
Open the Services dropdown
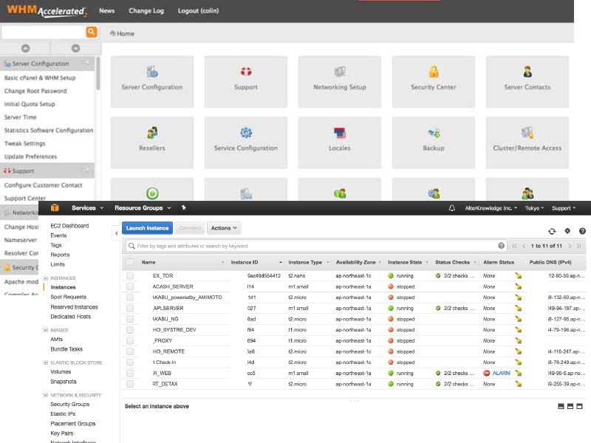point(87,208)
